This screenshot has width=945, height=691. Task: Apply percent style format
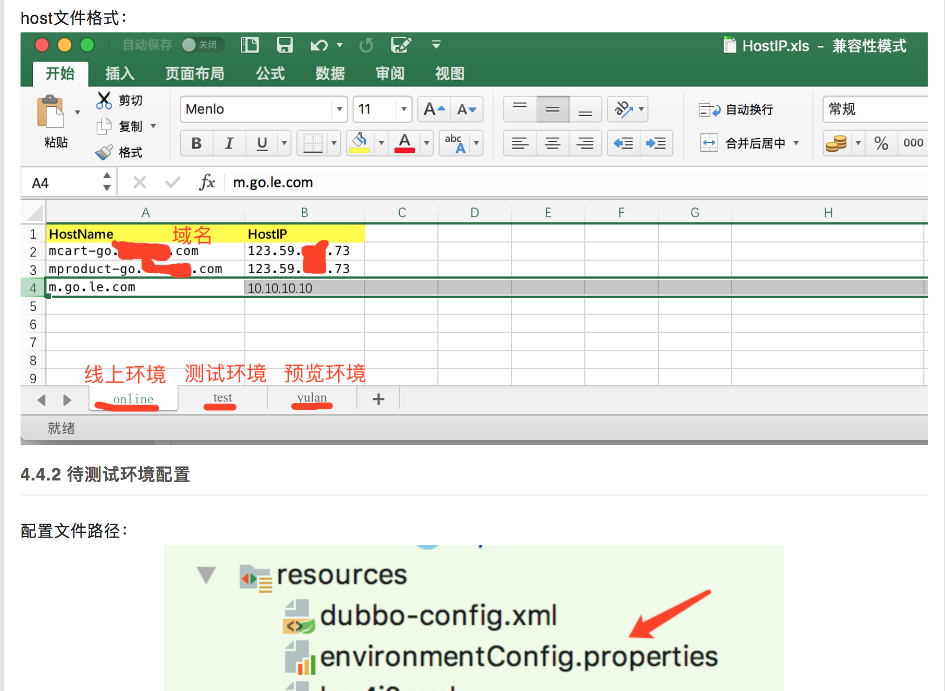(881, 143)
